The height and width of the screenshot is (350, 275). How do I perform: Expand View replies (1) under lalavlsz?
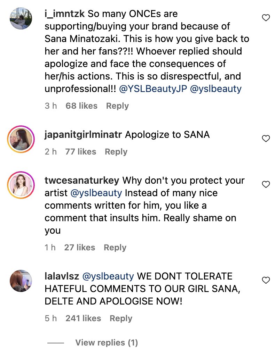[x=107, y=343]
